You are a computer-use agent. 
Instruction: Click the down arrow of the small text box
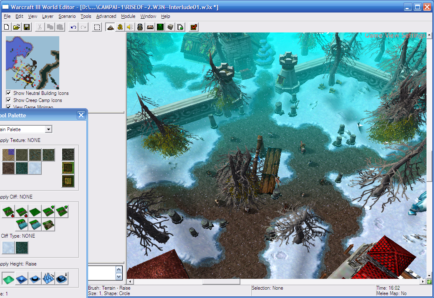(119, 276)
